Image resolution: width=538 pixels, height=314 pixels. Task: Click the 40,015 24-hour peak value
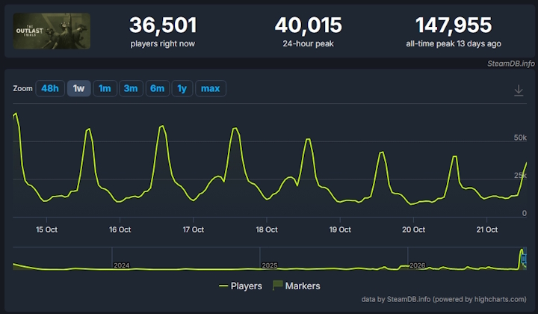click(309, 25)
